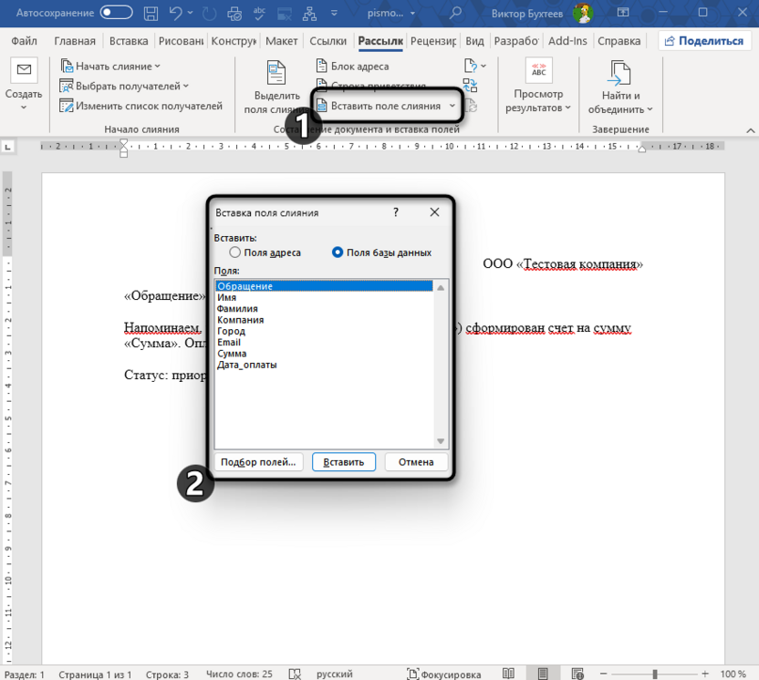
Task: Click Highlight merge fields icon
Action: pyautogui.click(x=276, y=73)
